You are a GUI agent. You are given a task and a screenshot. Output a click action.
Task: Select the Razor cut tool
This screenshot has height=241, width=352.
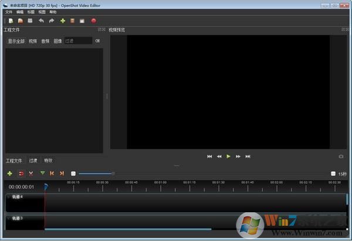point(31,174)
